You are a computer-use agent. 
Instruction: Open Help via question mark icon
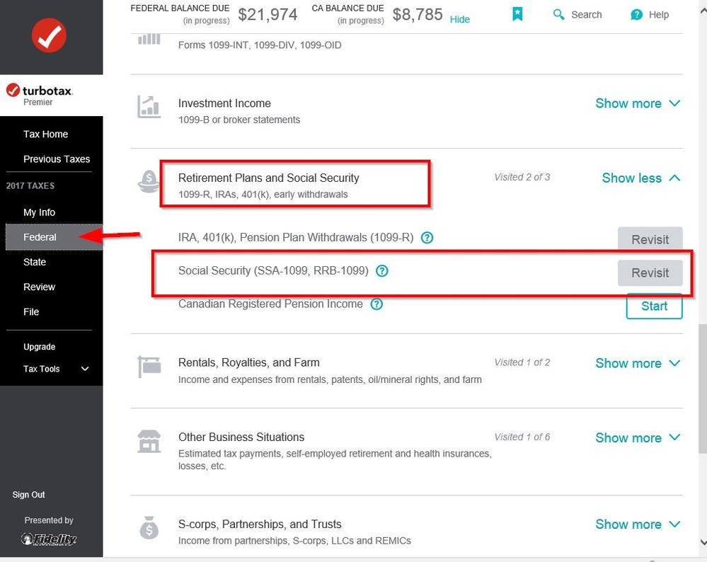(x=636, y=15)
